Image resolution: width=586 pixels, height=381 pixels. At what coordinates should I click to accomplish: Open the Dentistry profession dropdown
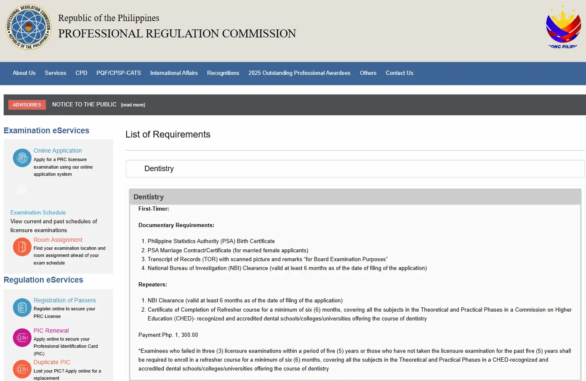[x=355, y=169]
